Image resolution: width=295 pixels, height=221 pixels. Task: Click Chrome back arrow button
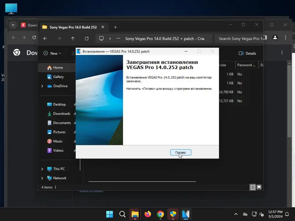[x=14, y=37]
